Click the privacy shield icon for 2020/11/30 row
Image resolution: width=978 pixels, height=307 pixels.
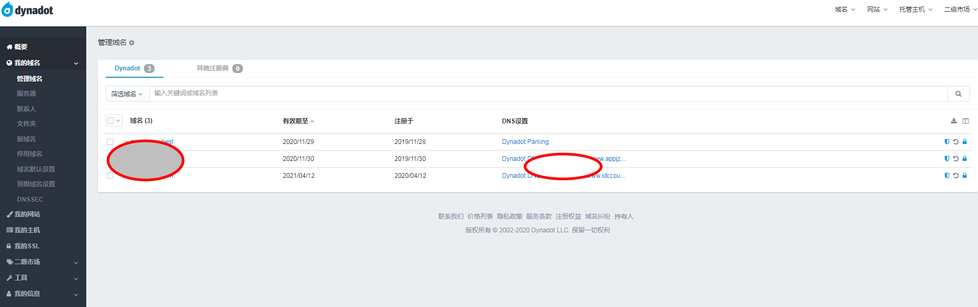click(947, 159)
